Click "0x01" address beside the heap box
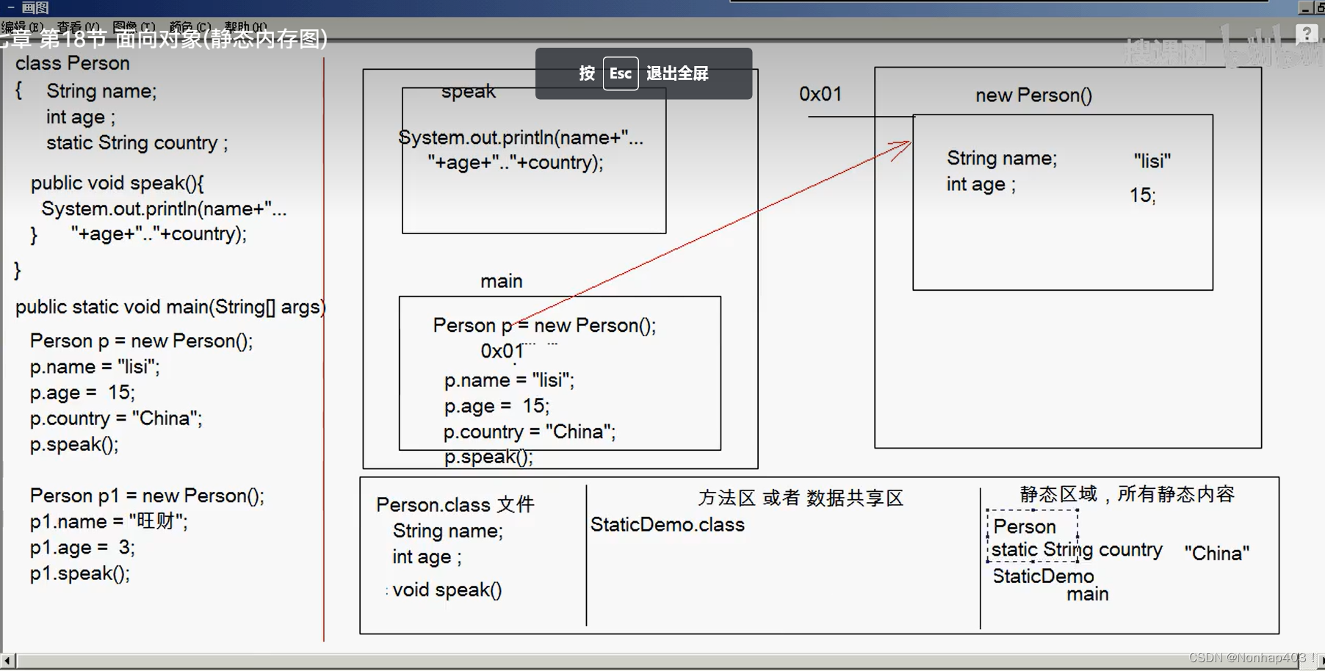Screen dimensions: 1325x671 pos(820,94)
